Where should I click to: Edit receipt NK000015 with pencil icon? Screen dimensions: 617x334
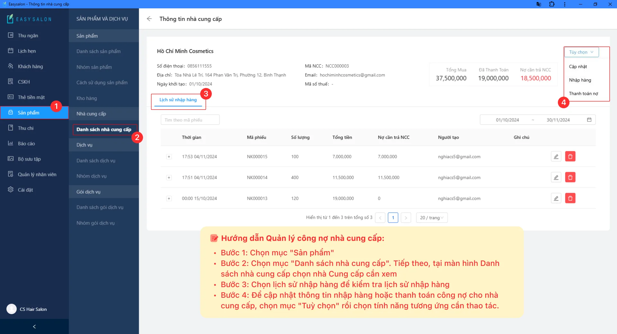click(x=556, y=156)
